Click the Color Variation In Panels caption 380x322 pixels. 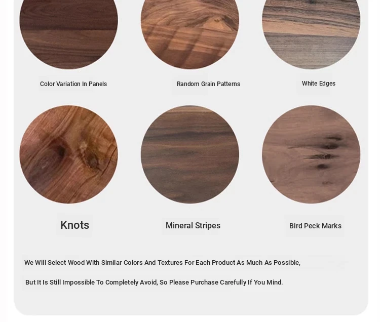[73, 84]
